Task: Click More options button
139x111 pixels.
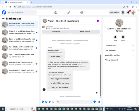Action: [85, 32]
